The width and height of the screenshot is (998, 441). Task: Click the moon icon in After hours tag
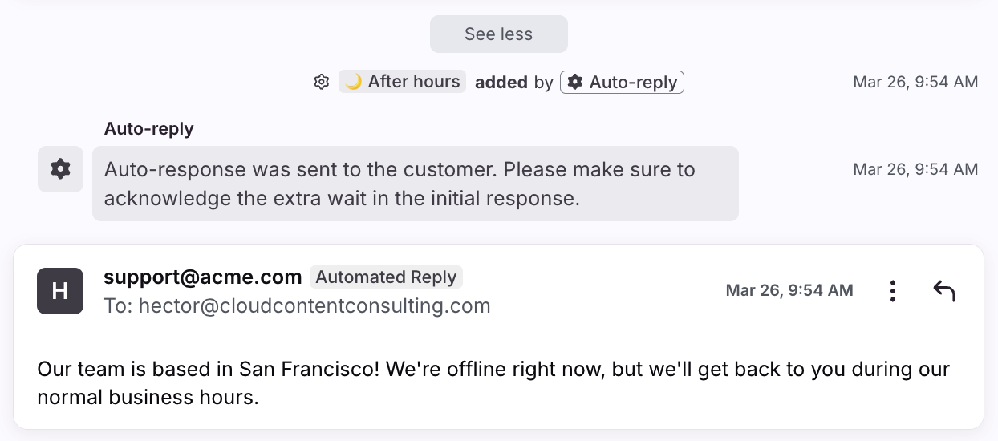[354, 82]
